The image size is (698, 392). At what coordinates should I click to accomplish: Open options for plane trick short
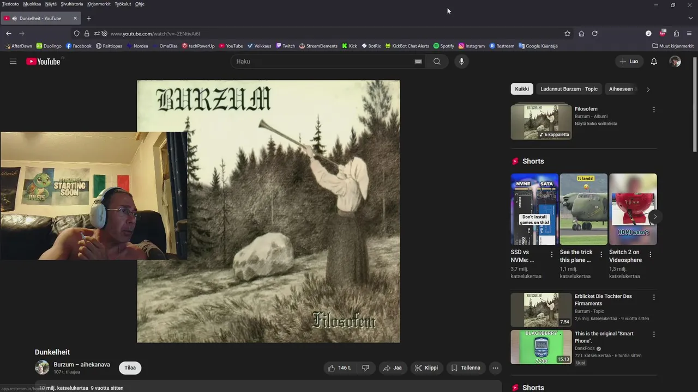tap(601, 254)
